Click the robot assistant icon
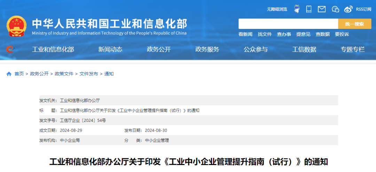 [297, 9]
